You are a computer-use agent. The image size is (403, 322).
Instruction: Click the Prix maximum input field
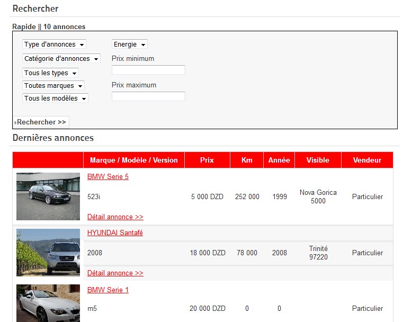pos(148,96)
